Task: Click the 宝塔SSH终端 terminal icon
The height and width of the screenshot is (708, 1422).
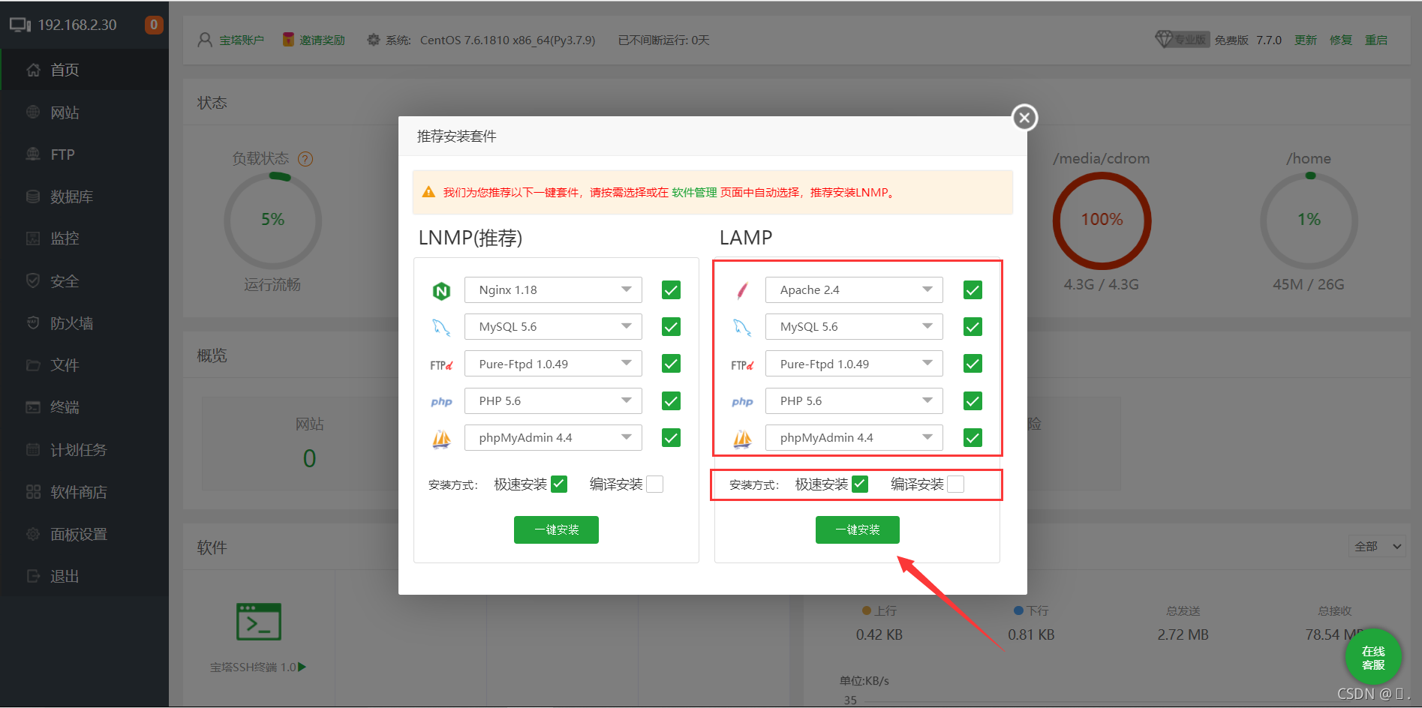Action: [x=259, y=621]
